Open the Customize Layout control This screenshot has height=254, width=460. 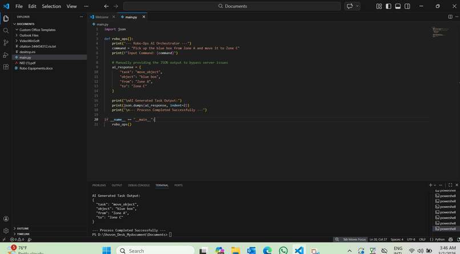379,6
